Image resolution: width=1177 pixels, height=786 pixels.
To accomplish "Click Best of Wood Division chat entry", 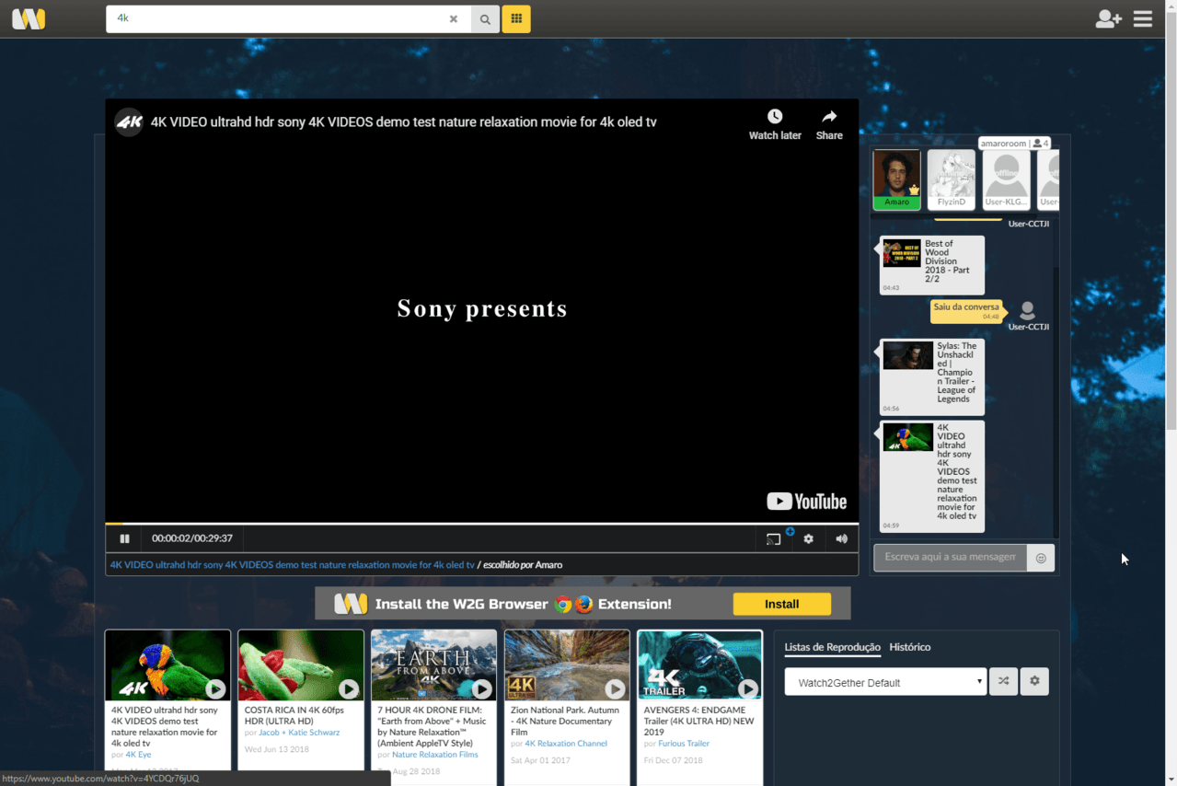I will [932, 265].
